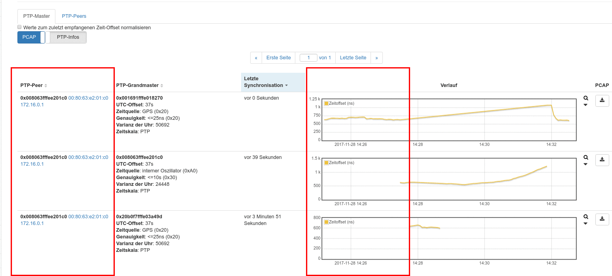Expand the caret arrow beside the first graph
The height and width of the screenshot is (276, 612).
click(585, 105)
